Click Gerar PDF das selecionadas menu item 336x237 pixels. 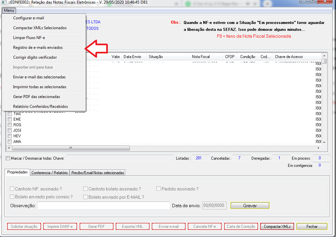click(x=36, y=97)
